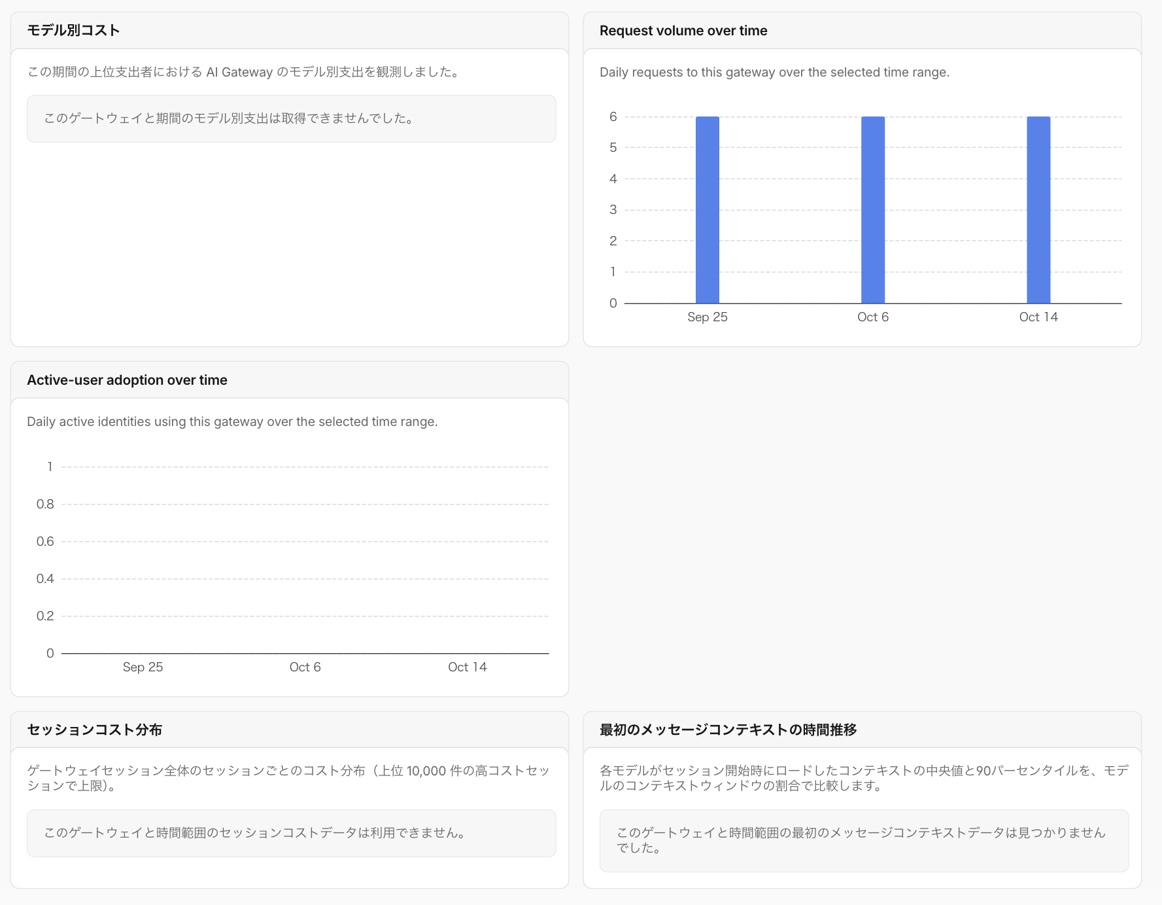
Task: Click the Daily active identities description text
Action: click(x=232, y=422)
